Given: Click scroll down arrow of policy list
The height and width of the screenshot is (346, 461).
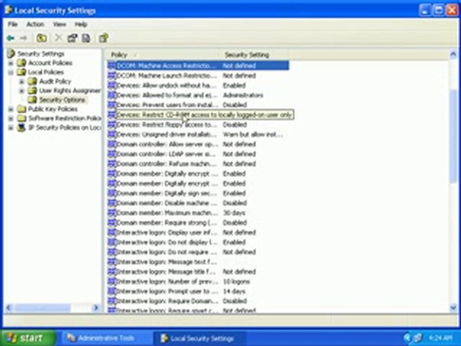Looking at the screenshot, I should (x=453, y=308).
